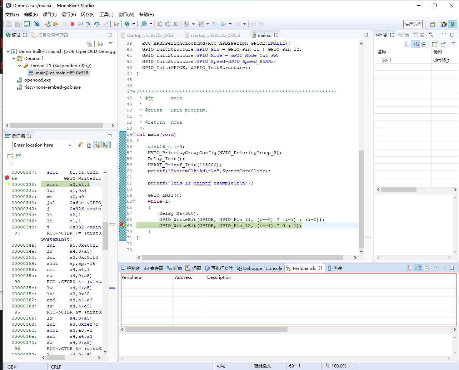Select openocd.exe in the debug tree
Viewport: 459px width, 370px height.
pyautogui.click(x=34, y=80)
